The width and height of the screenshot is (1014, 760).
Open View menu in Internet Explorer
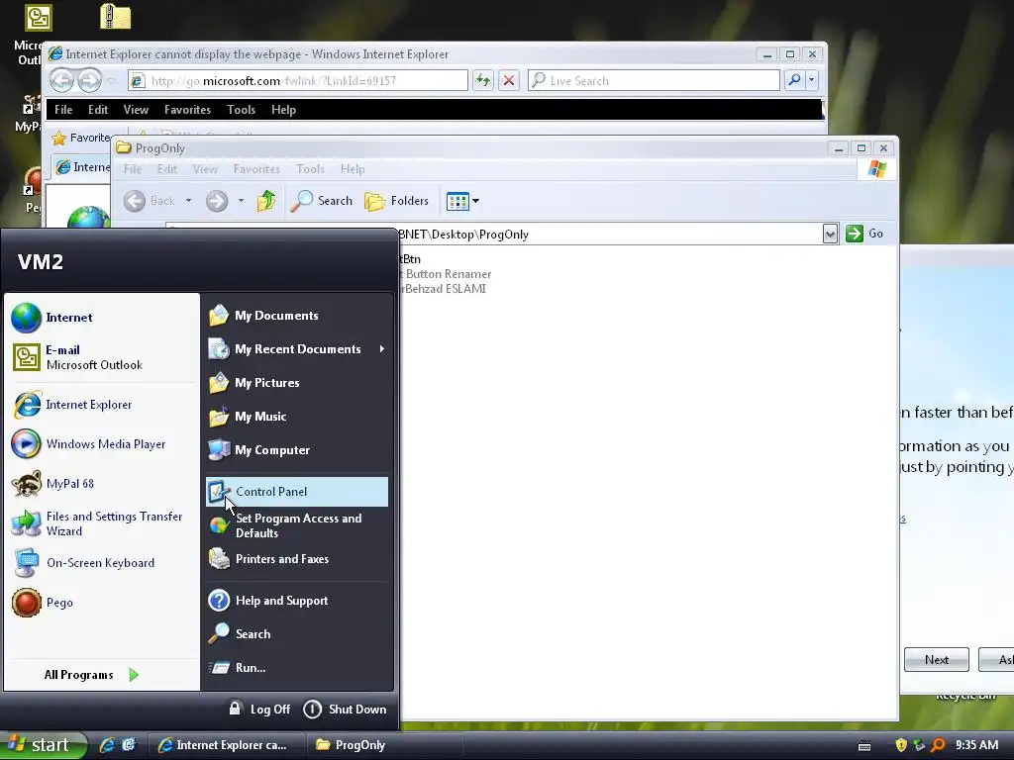pos(136,110)
